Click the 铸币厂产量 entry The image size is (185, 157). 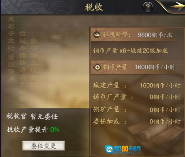137,97
